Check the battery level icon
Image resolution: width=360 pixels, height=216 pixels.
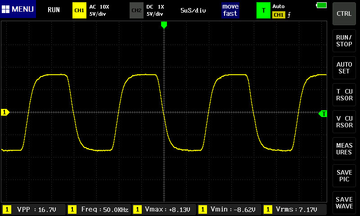coord(321,5)
